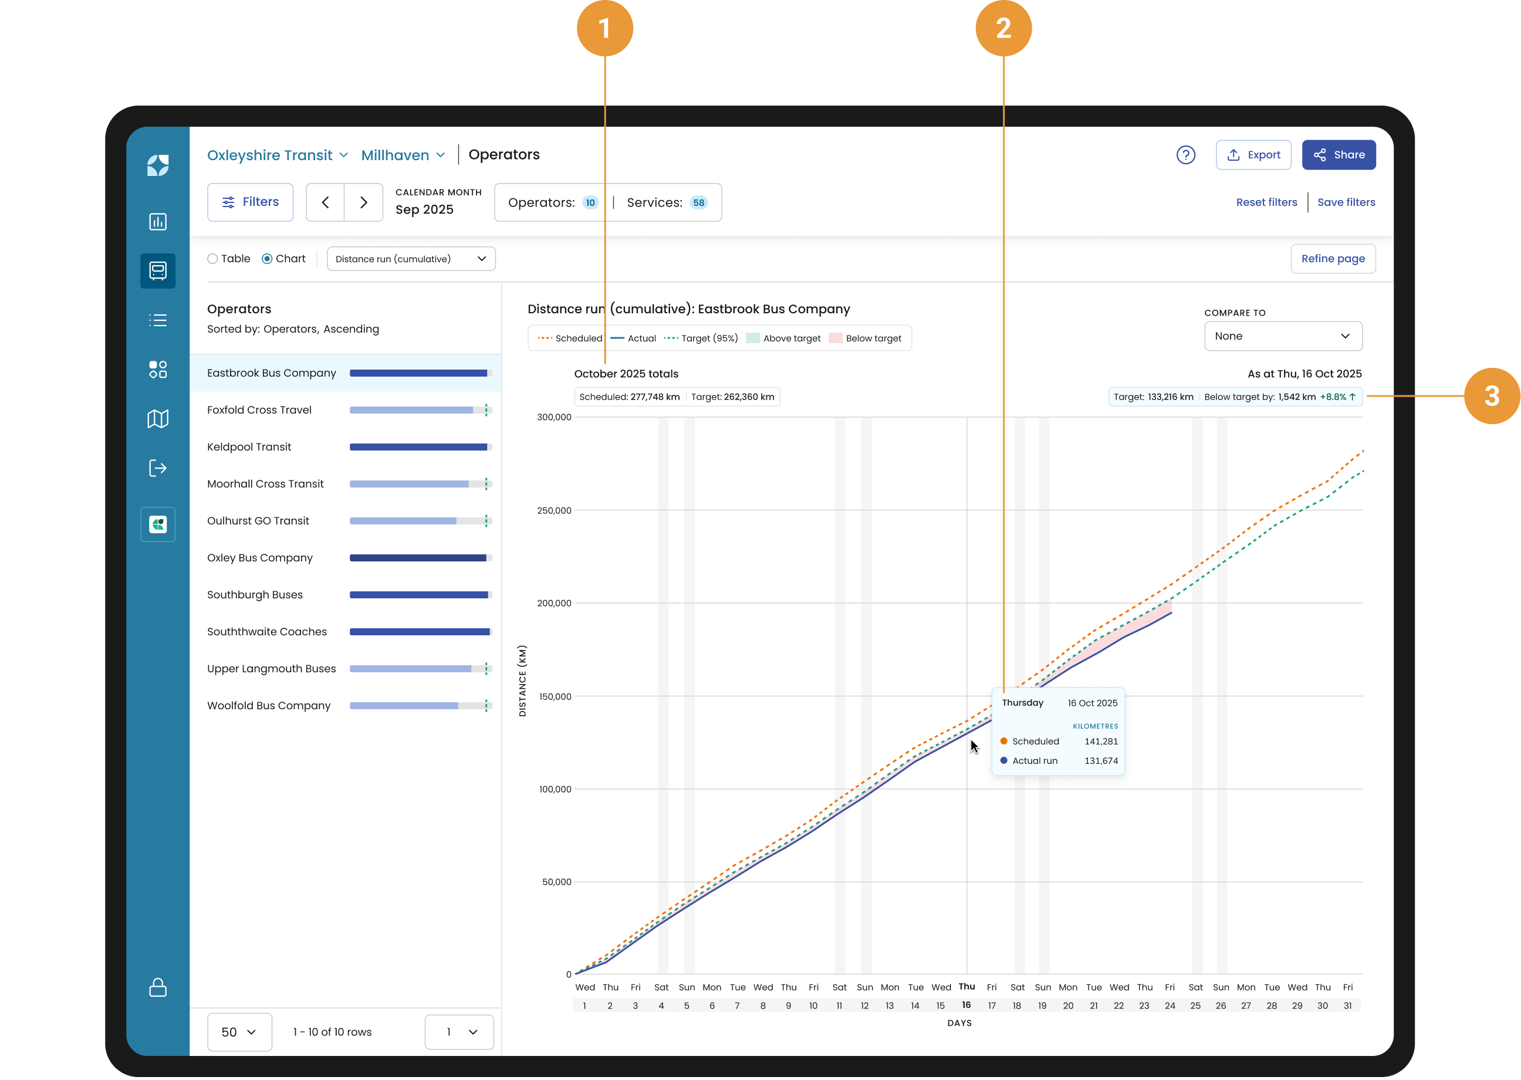Open the 50 rows per page dropdown
This screenshot has width=1521, height=1080.
pos(239,1031)
